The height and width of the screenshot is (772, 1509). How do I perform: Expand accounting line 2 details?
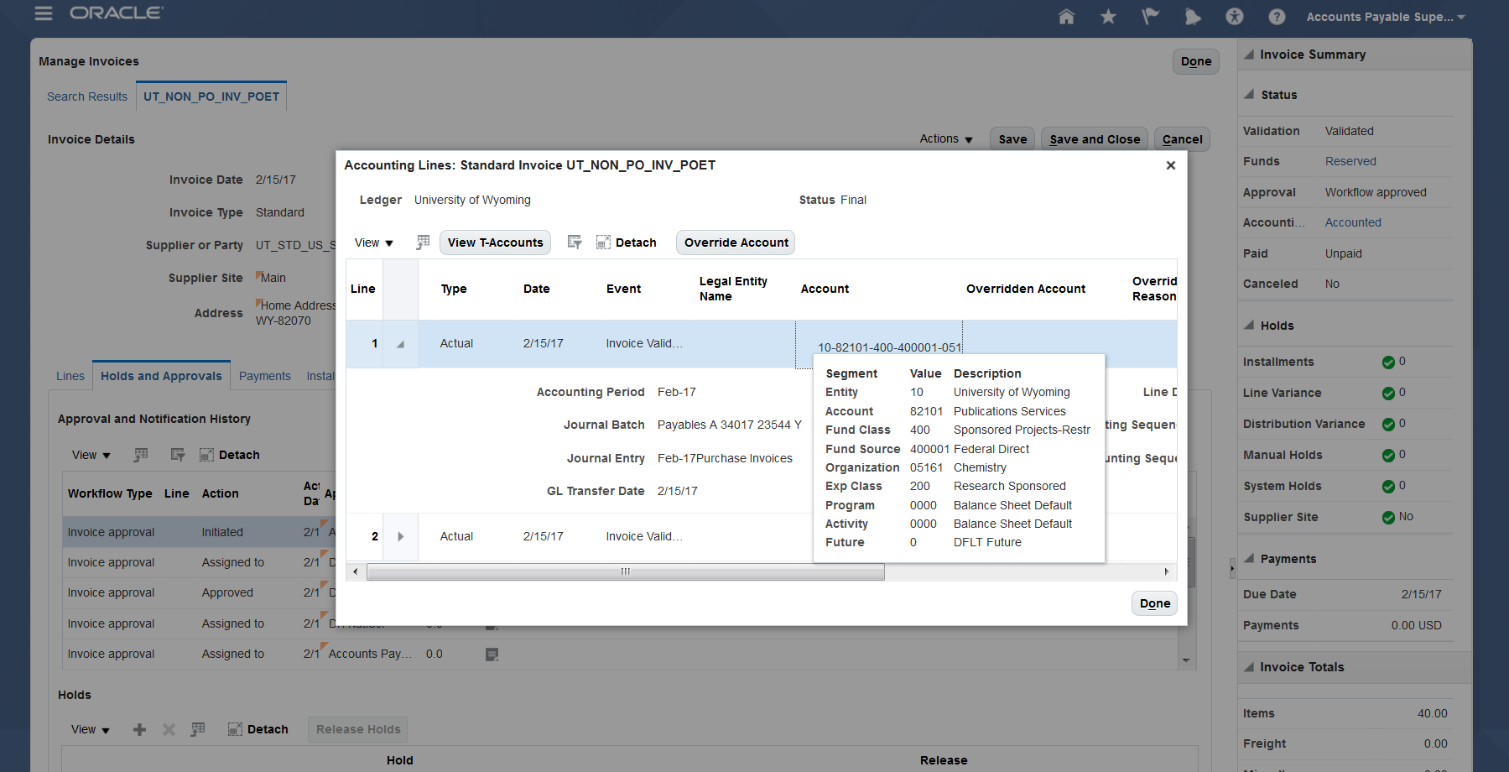click(x=400, y=536)
